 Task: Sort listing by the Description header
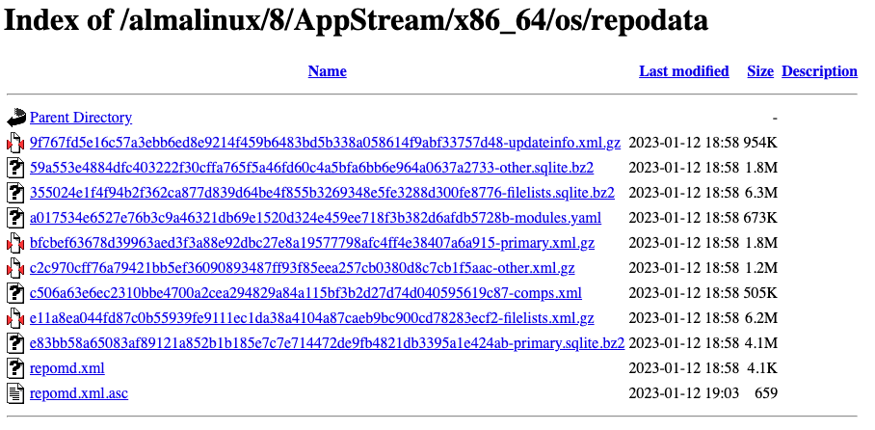point(820,71)
